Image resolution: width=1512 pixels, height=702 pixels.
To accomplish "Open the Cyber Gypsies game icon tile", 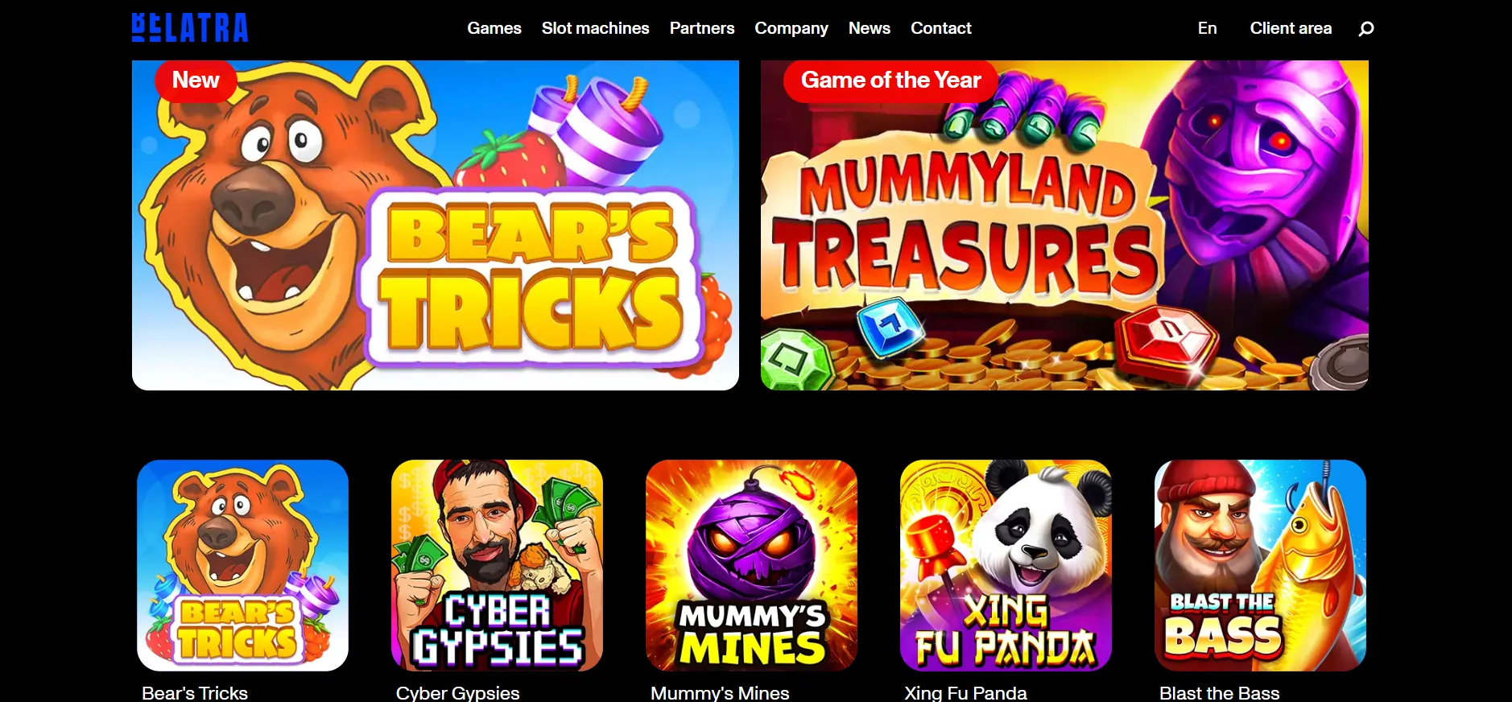I will pyautogui.click(x=497, y=565).
